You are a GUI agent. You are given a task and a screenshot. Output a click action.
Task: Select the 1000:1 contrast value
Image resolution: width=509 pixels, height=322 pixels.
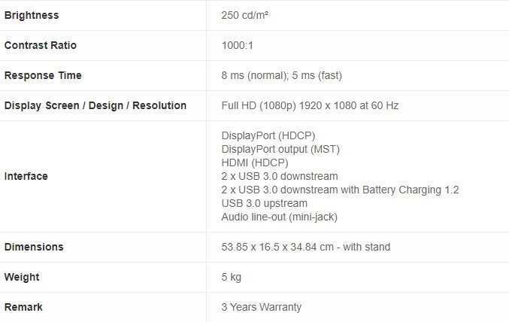tap(238, 45)
